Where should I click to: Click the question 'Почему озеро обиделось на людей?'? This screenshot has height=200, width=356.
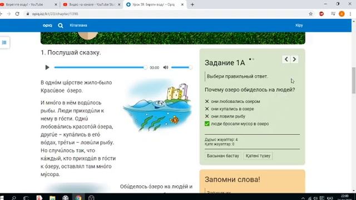(x=250, y=90)
